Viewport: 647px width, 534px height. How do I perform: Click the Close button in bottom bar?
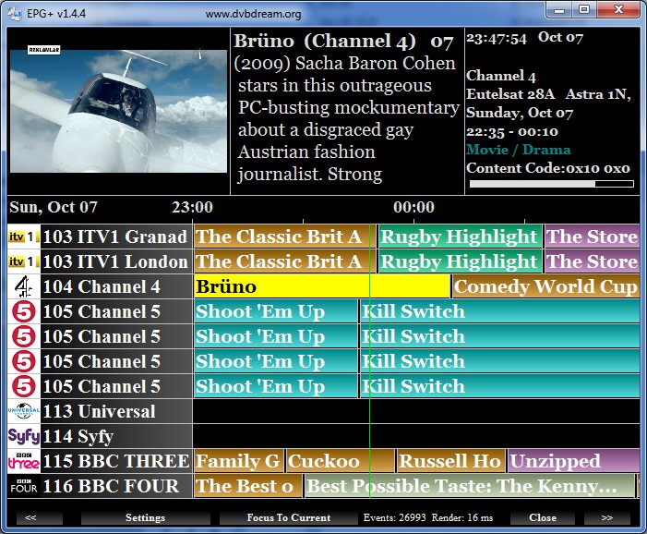tap(542, 518)
